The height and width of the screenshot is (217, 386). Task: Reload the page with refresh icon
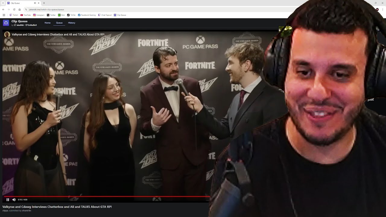14,9
